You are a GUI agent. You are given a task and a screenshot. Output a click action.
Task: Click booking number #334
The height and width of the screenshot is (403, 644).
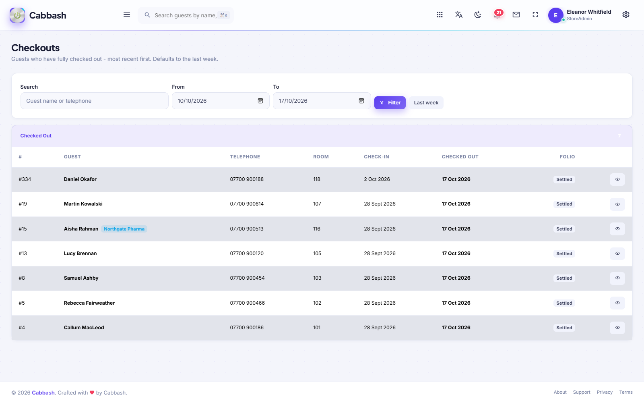[x=25, y=179]
